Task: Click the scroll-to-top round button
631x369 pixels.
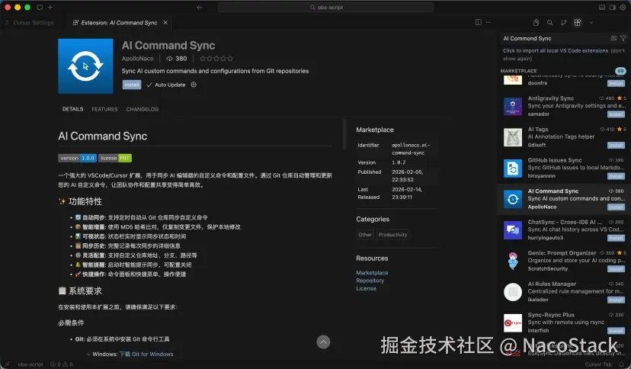Action: pos(323,342)
